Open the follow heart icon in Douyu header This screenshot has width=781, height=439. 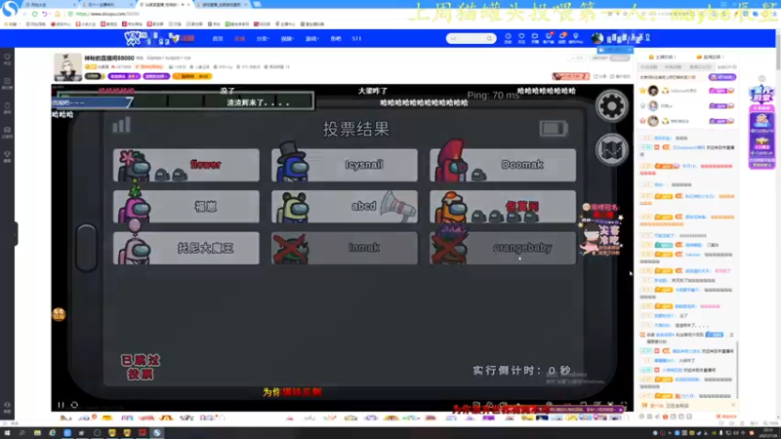[x=521, y=38]
